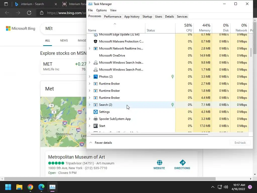The width and height of the screenshot is (257, 193).
Task: Show hidden icons in the system tray
Action: [213, 187]
